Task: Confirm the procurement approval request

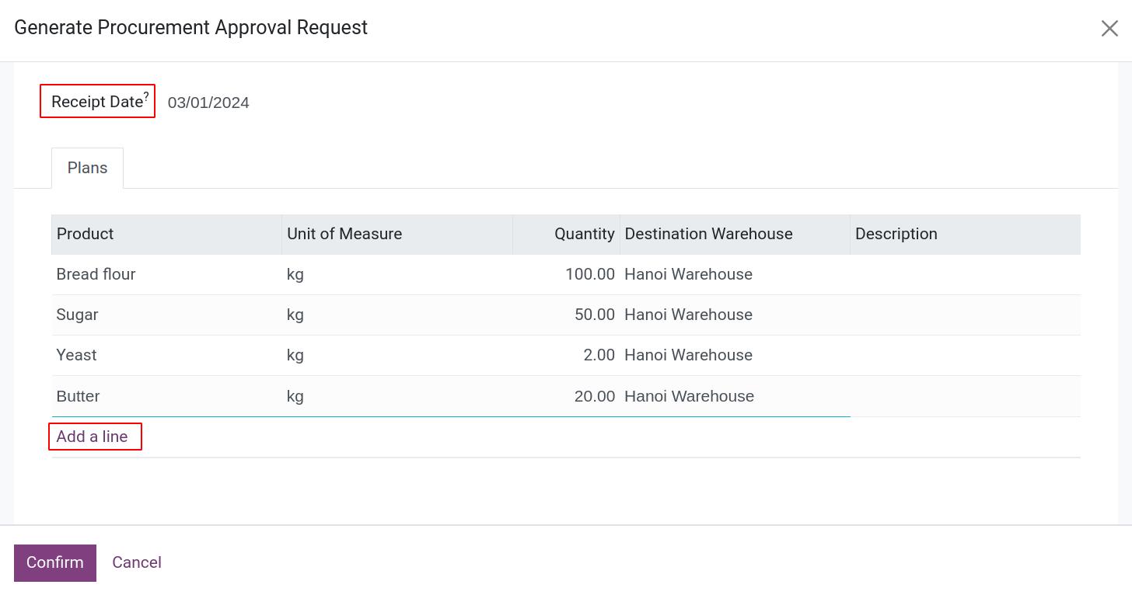Action: 54,562
